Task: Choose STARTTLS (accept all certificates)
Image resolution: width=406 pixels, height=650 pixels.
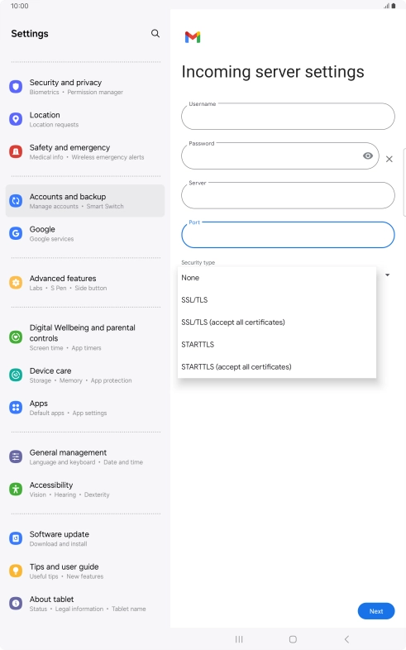Action: click(x=277, y=367)
